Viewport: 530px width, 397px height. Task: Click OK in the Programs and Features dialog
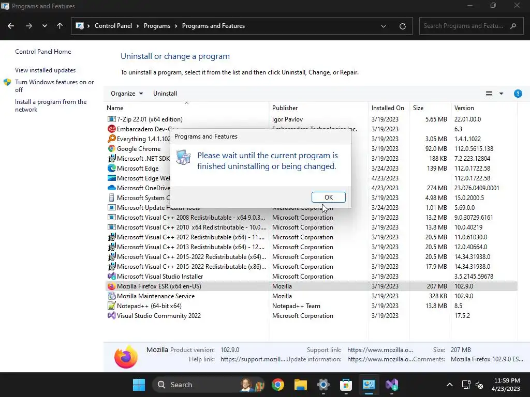(x=328, y=197)
